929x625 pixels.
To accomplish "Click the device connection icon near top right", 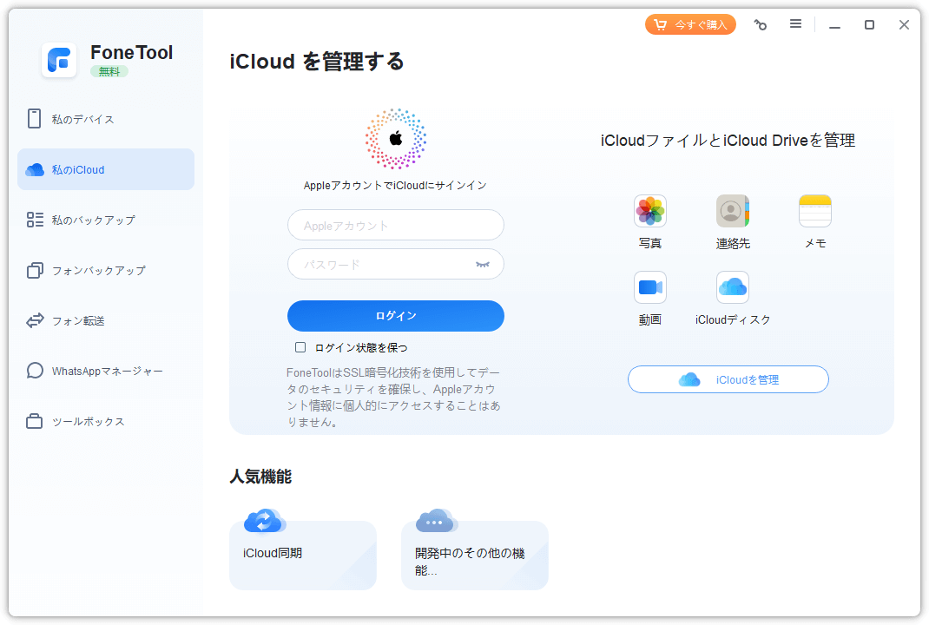I will coord(760,24).
